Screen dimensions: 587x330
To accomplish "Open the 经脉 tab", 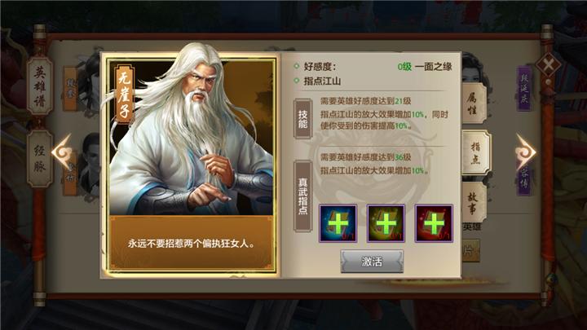I will click(x=40, y=159).
